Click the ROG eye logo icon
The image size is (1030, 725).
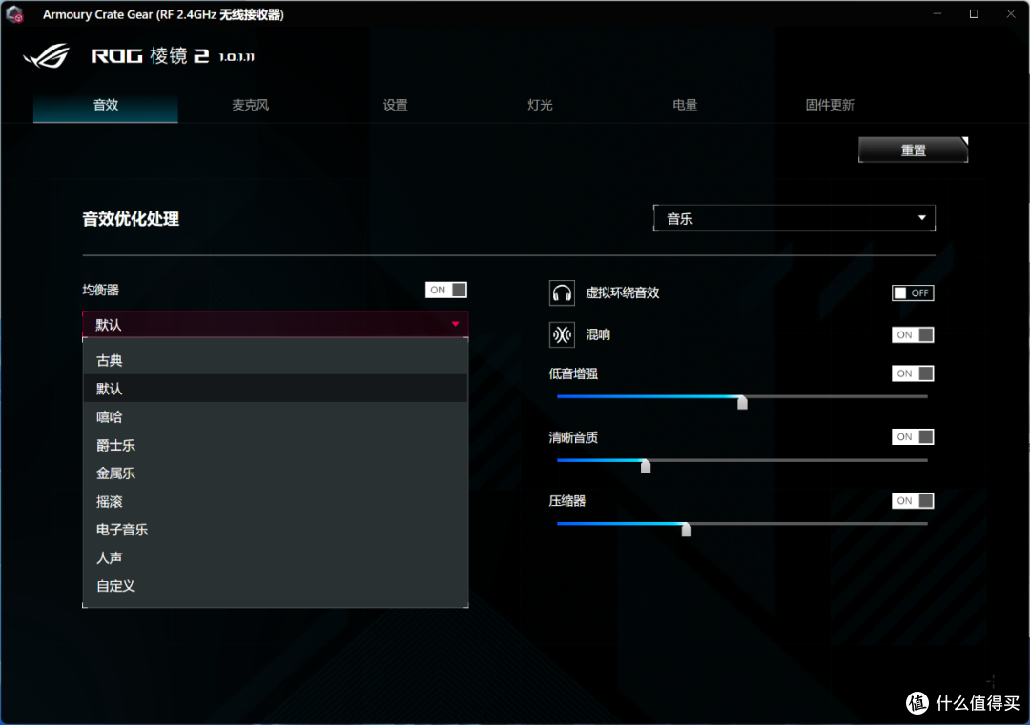[46, 56]
